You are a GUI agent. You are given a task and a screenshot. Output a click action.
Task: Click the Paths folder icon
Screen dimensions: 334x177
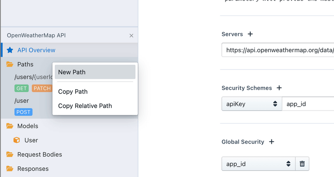10,64
